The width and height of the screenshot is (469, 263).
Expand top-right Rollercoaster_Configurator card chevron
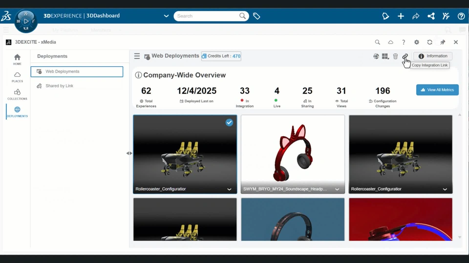click(445, 189)
